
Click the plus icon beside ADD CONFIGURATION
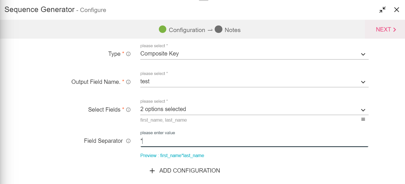click(152, 171)
